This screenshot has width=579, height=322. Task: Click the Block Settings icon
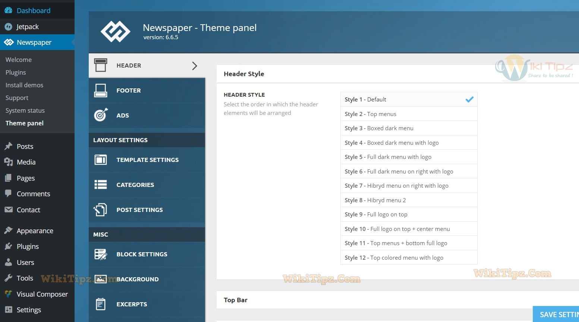point(101,254)
